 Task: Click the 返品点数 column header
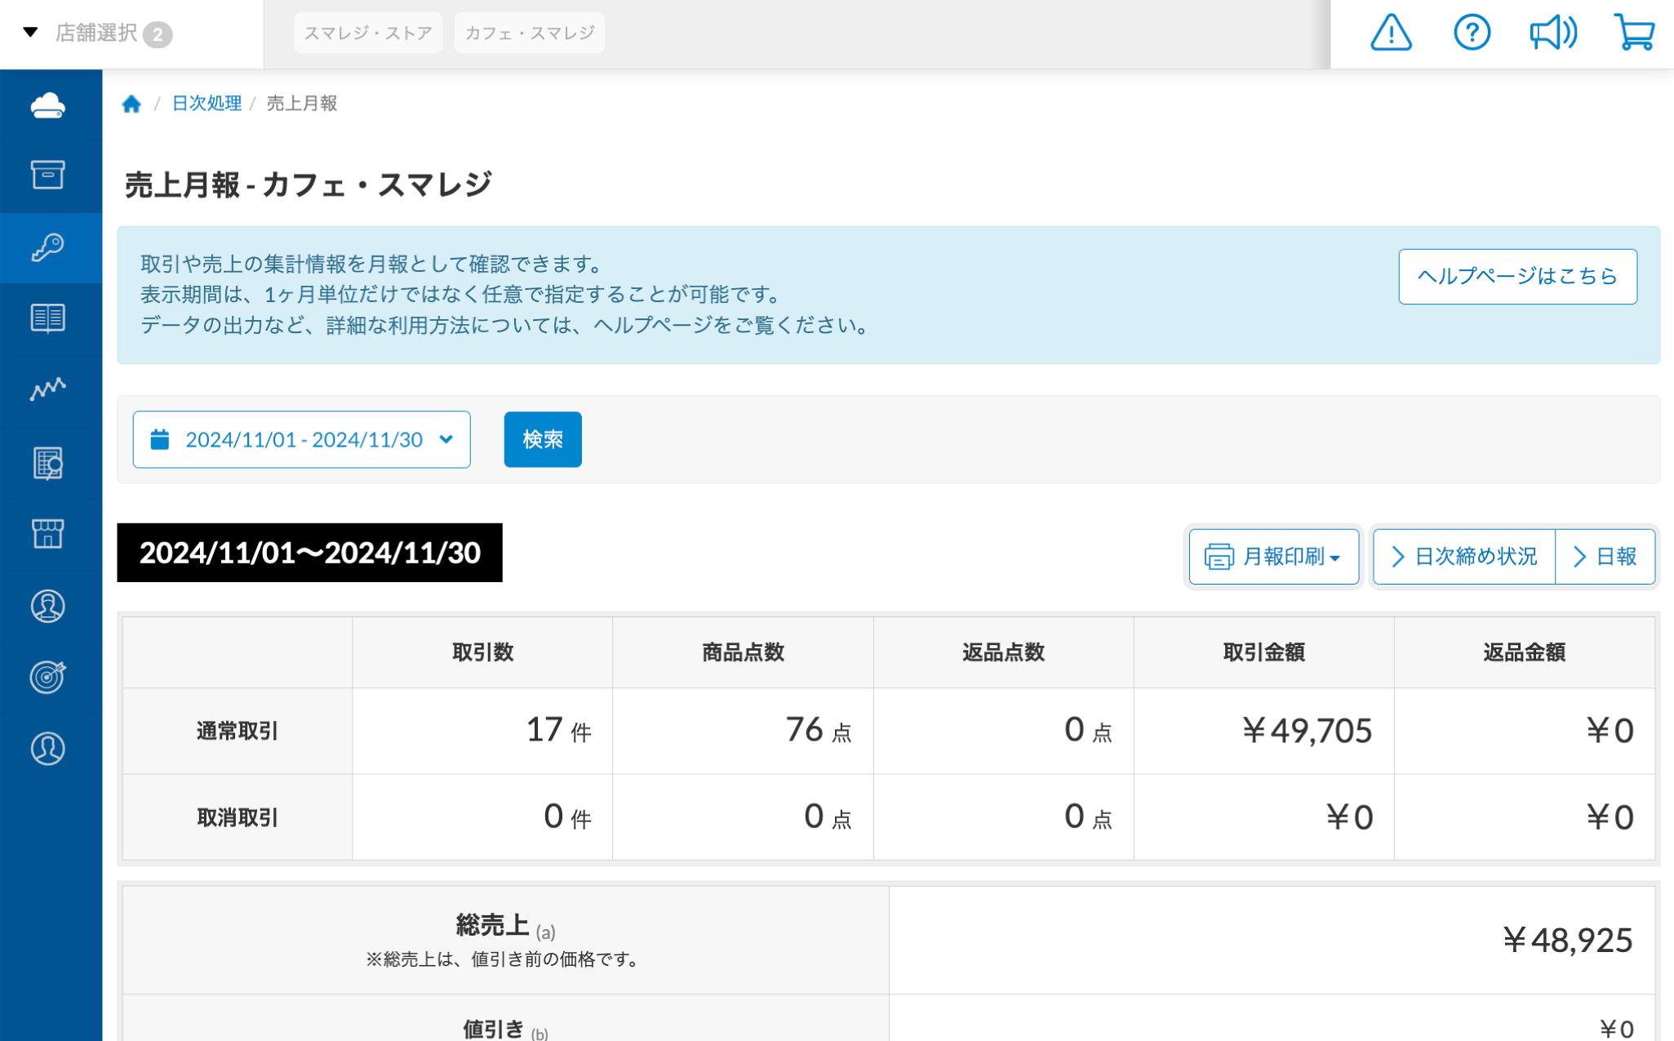(1003, 652)
